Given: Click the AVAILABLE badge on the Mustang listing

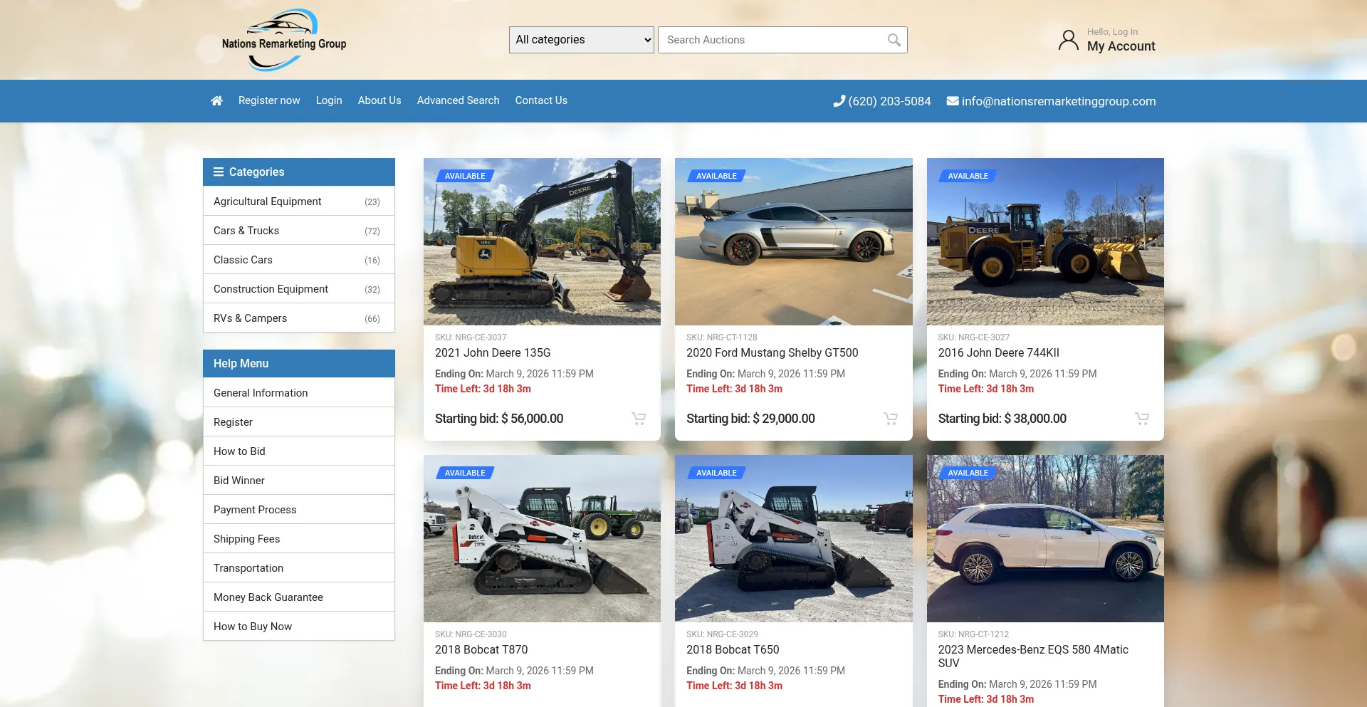Looking at the screenshot, I should (x=716, y=176).
